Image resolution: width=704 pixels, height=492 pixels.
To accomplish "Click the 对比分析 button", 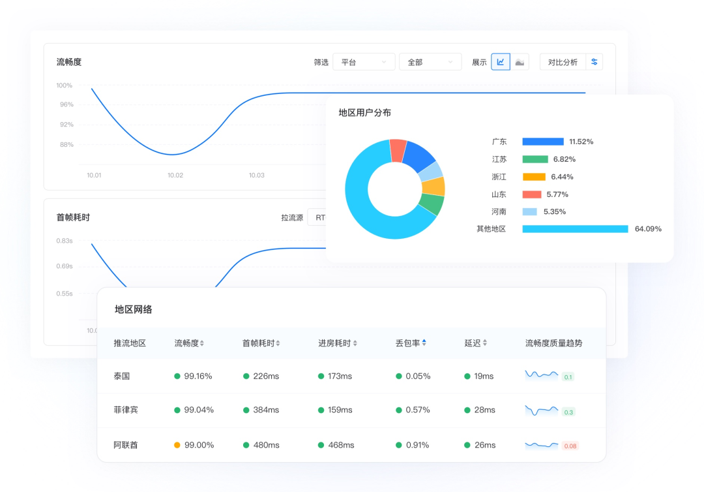I will click(563, 62).
